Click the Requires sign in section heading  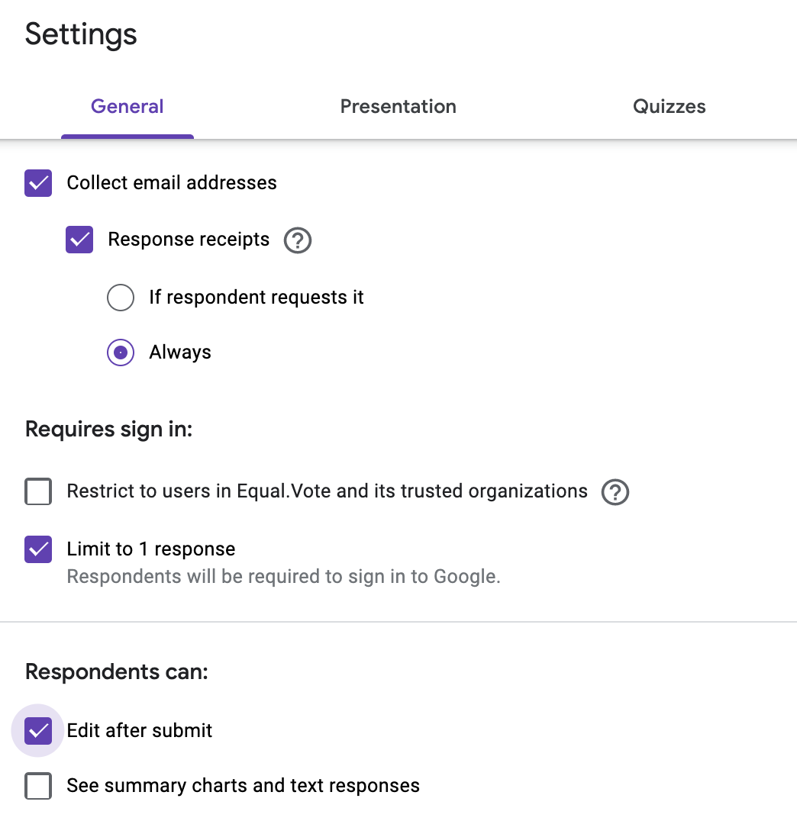pyautogui.click(x=109, y=430)
